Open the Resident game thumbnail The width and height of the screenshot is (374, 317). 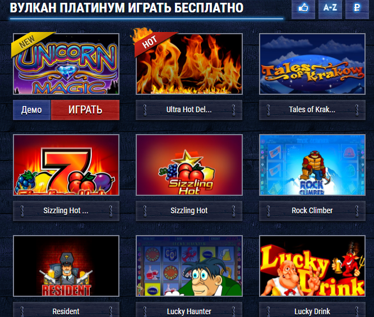tap(66, 266)
